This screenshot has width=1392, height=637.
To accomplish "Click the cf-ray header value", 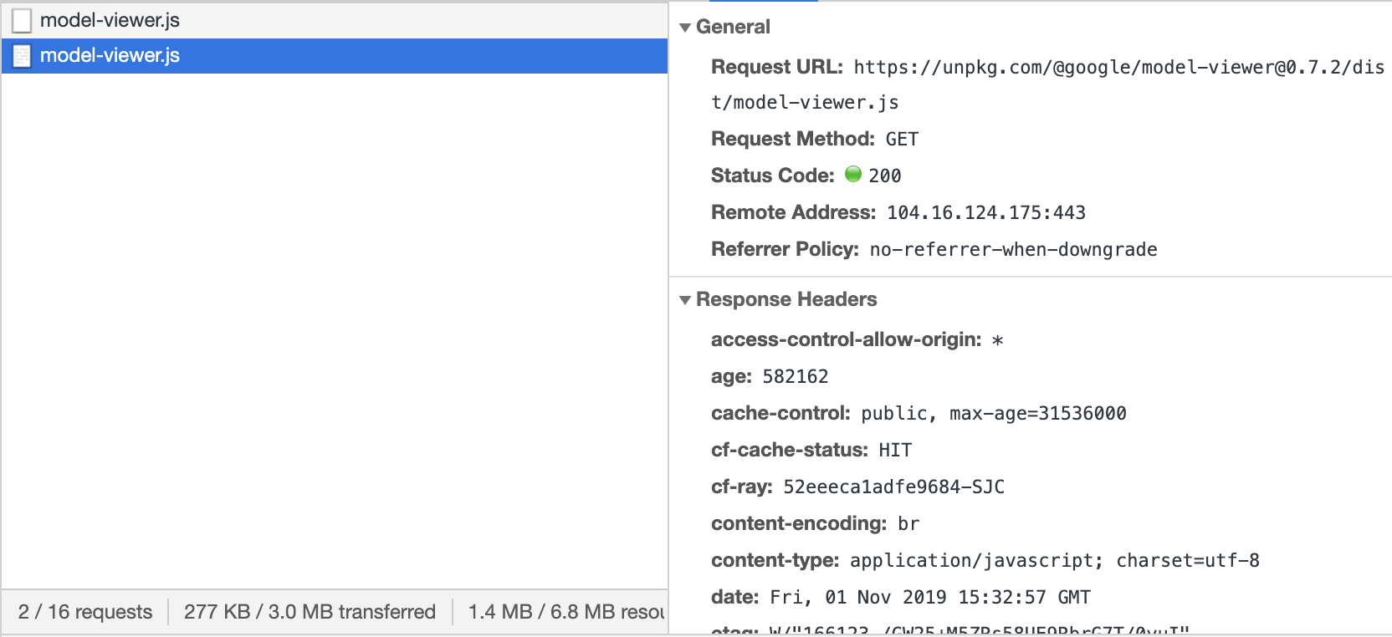I will coord(893,487).
